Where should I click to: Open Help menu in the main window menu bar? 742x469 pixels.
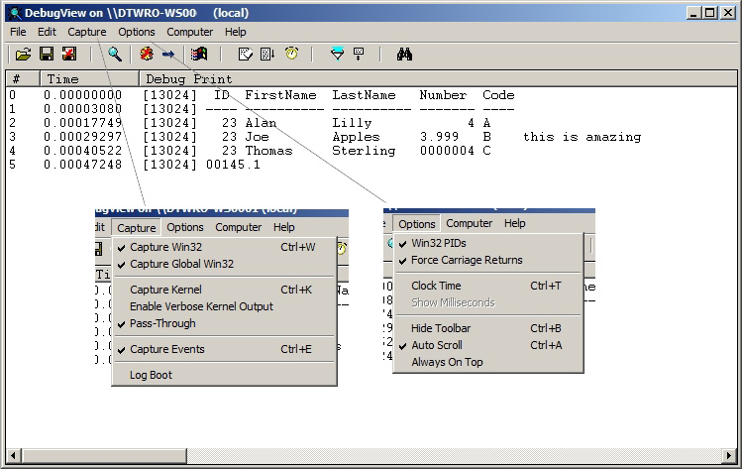235,32
